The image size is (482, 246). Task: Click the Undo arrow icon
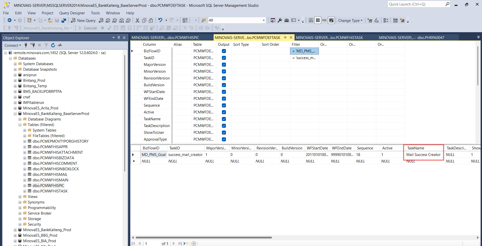pos(160,20)
